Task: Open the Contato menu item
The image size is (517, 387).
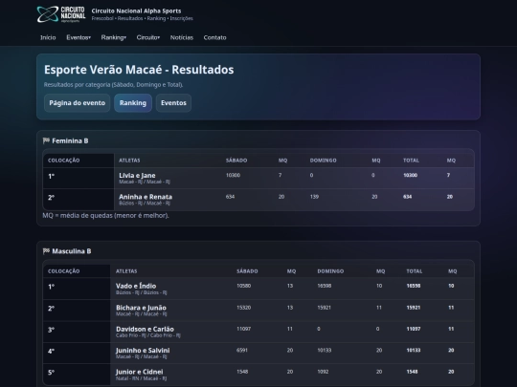Action: click(215, 37)
